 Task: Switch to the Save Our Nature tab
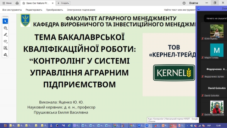click(38, 3)
